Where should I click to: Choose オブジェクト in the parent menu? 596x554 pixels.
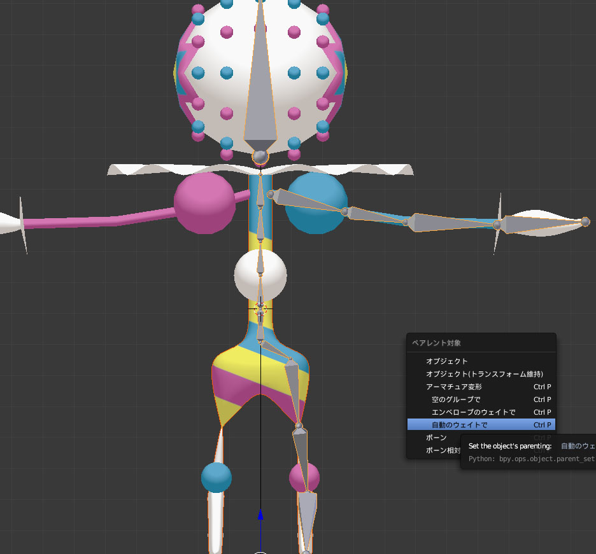point(481,361)
